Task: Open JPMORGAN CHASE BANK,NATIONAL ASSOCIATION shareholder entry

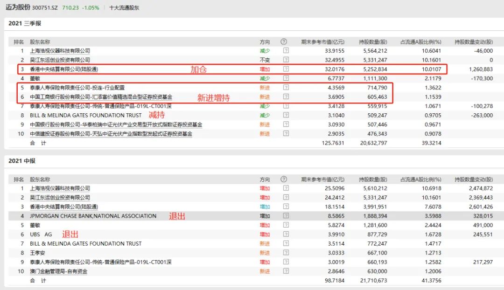Action: 93,216
